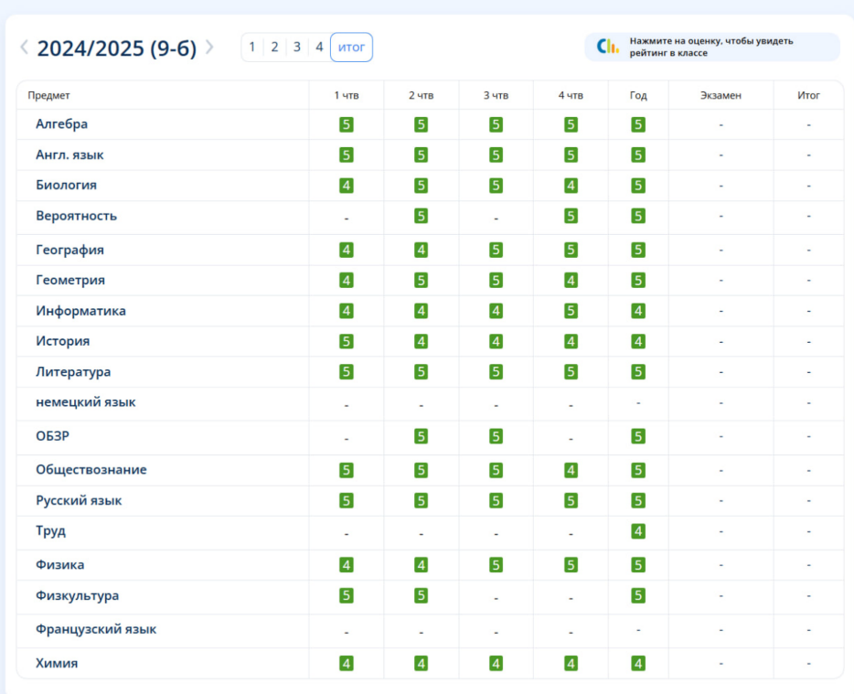Click the Информатика subject name
The image size is (854, 694).
pos(80,311)
